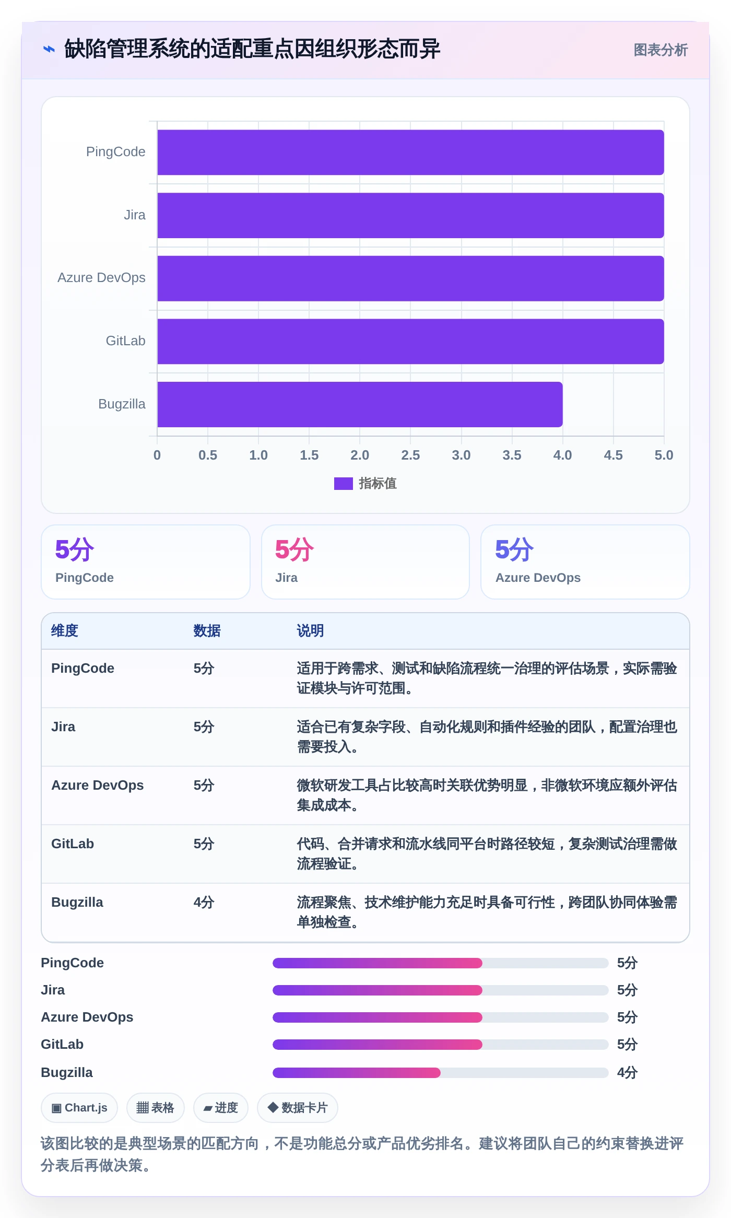Viewport: 731px width, 1218px height.
Task: Click the 指标值 legend label
Action: pos(378,484)
